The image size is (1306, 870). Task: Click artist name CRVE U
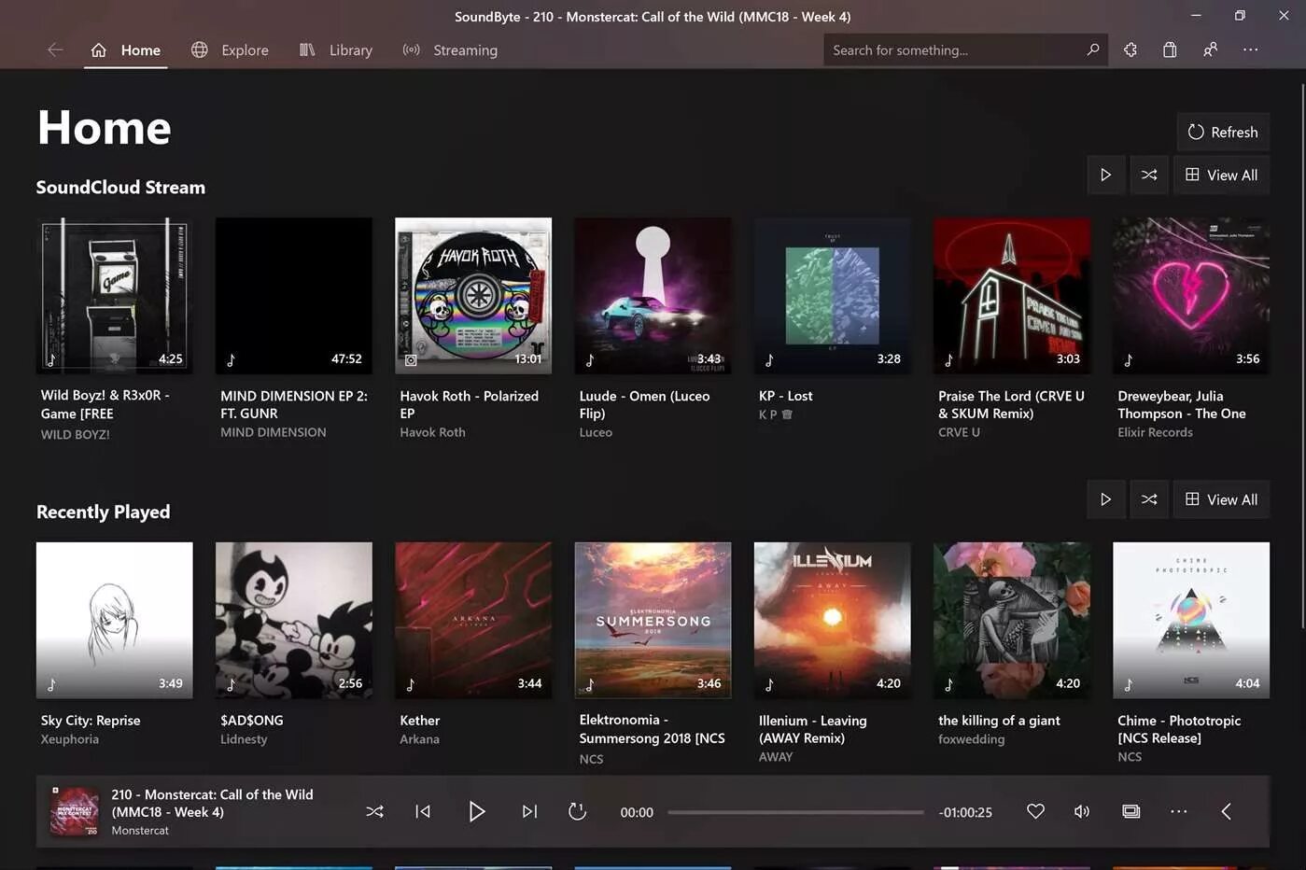coord(959,432)
